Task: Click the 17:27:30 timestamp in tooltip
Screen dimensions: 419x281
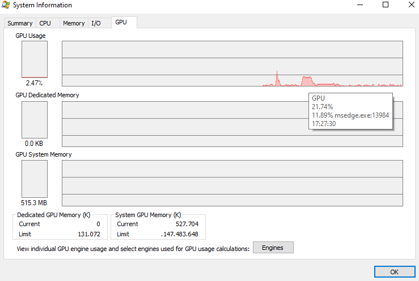Action: point(324,124)
